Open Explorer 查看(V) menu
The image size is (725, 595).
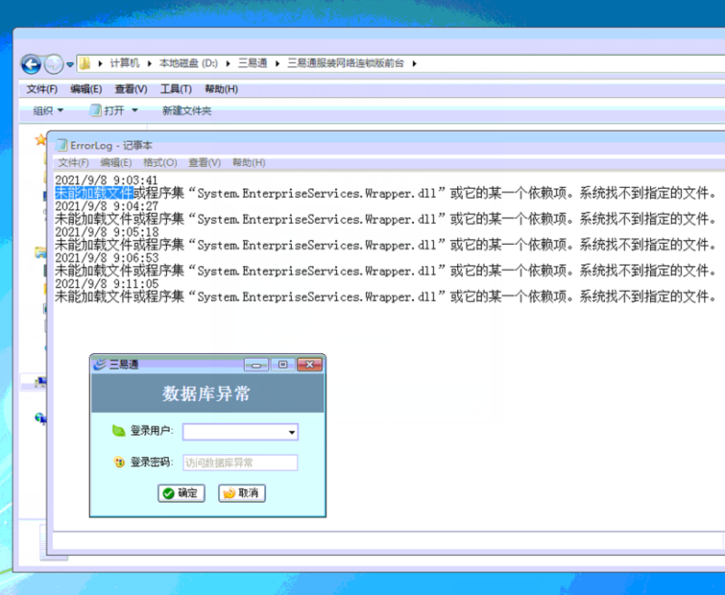click(131, 89)
